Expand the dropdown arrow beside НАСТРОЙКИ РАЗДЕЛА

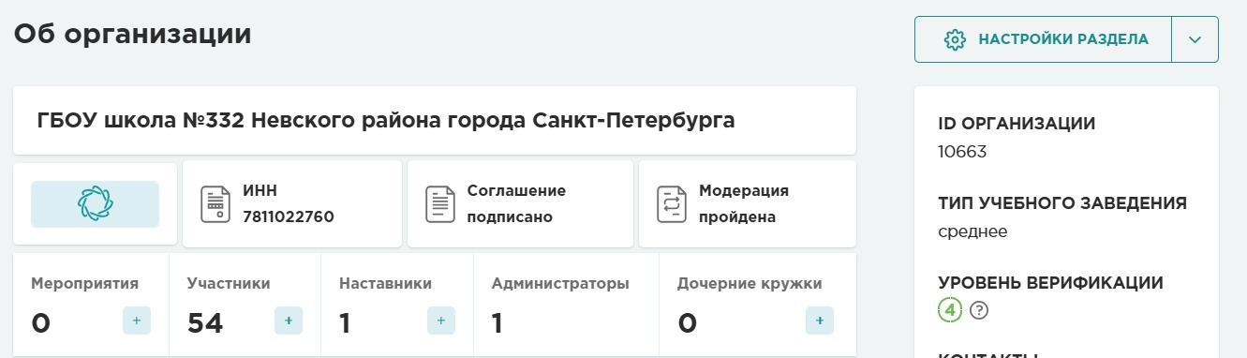pos(1195,39)
